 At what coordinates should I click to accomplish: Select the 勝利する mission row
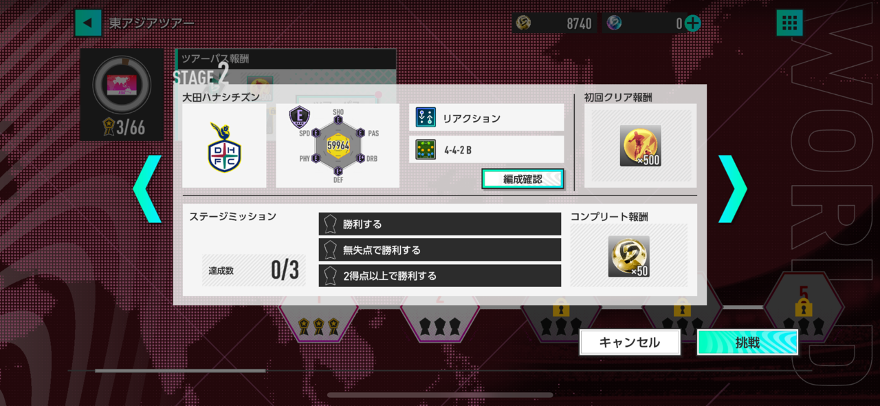tap(440, 224)
